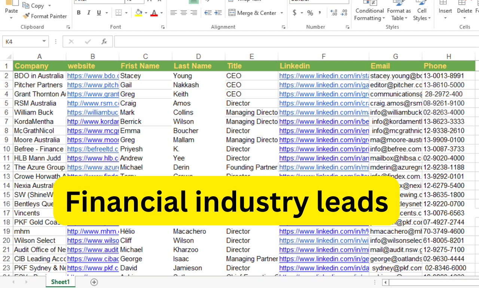Open the Conditional Formatting menu
The height and width of the screenshot is (288, 479).
369,10
